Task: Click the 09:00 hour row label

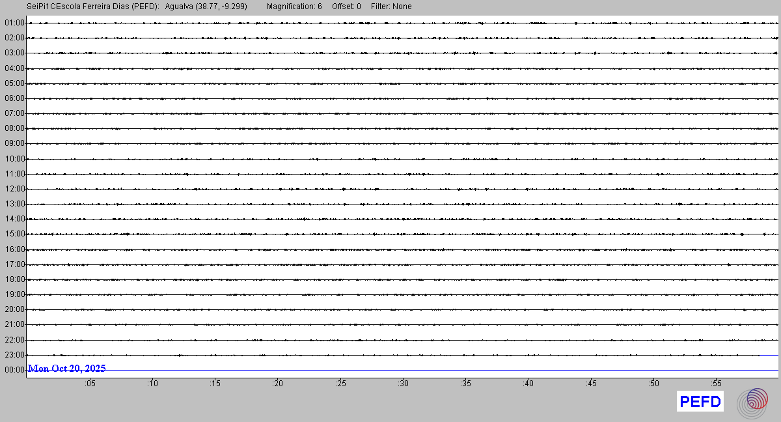Action: (14, 143)
